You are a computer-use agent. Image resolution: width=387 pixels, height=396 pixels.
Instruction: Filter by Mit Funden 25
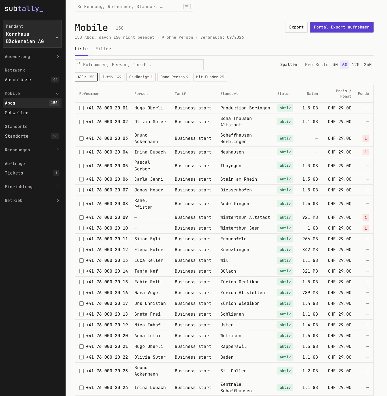point(210,77)
